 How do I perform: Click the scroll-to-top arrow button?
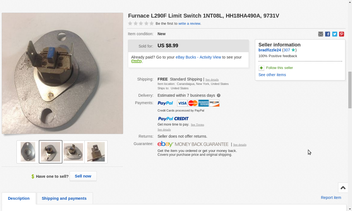pyautogui.click(x=343, y=188)
